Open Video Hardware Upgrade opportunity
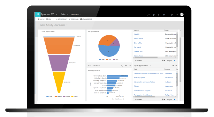The width and height of the screenshot is (214, 117). (x=142, y=91)
